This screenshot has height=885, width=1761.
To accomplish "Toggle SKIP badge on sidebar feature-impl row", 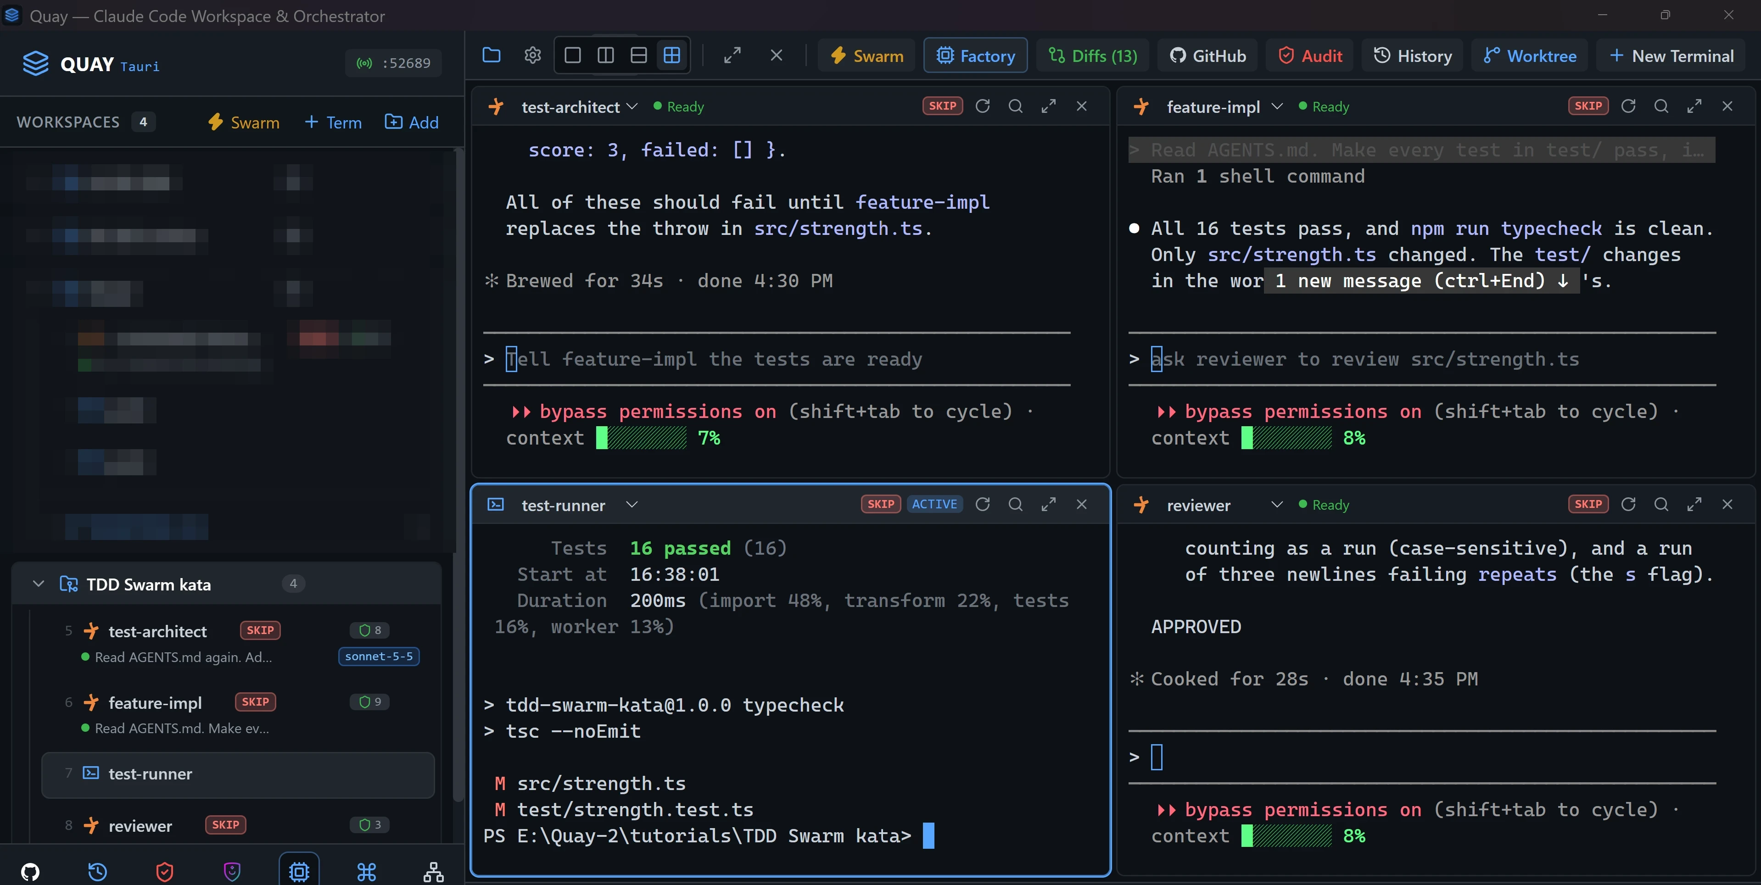I will [x=255, y=702].
